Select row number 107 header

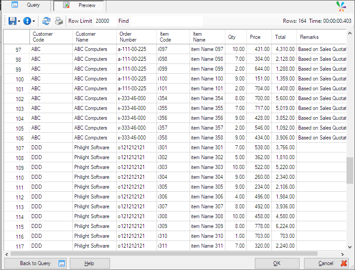point(17,148)
